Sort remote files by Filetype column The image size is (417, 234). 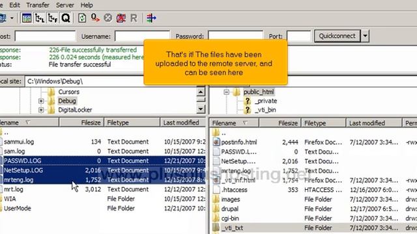(x=324, y=123)
